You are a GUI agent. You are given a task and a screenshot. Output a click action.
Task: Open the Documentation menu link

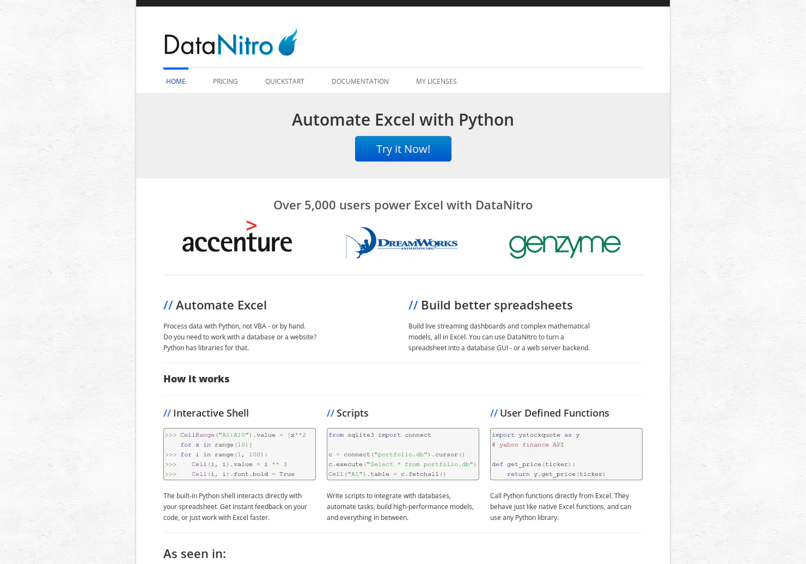pyautogui.click(x=360, y=82)
